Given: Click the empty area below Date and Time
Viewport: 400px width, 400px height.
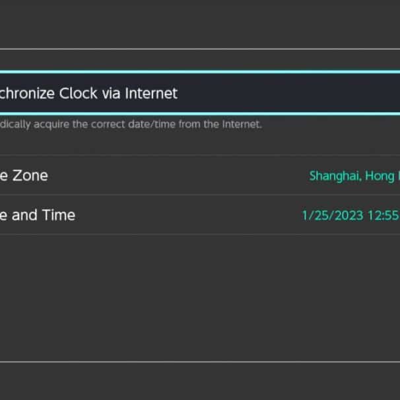Looking at the screenshot, I should [x=198, y=297].
